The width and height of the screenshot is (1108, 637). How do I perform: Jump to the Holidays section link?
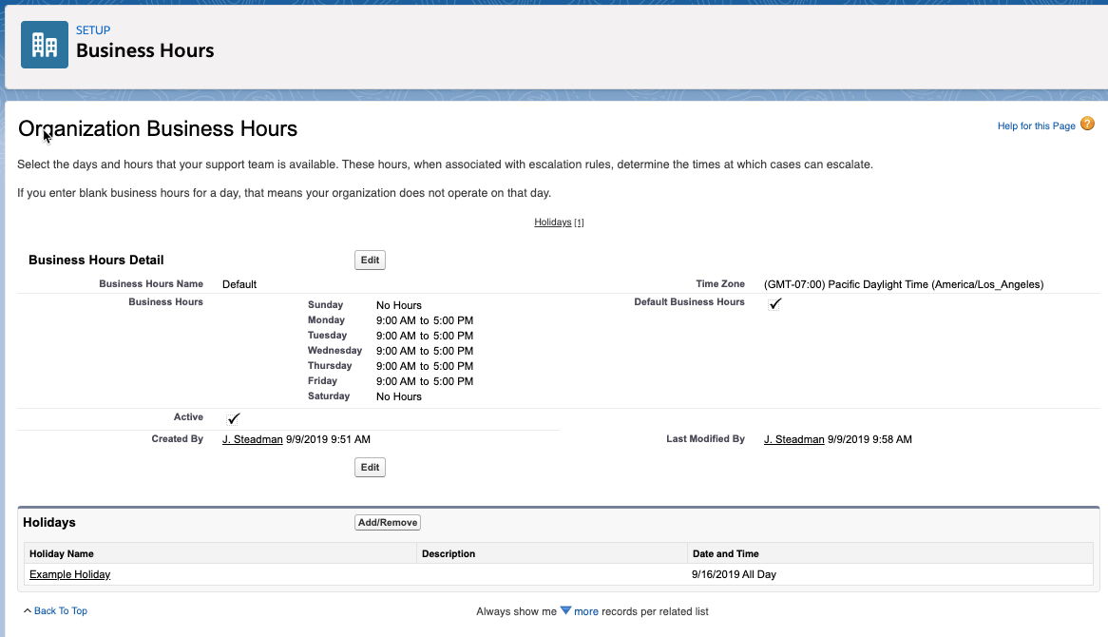pyautogui.click(x=552, y=222)
